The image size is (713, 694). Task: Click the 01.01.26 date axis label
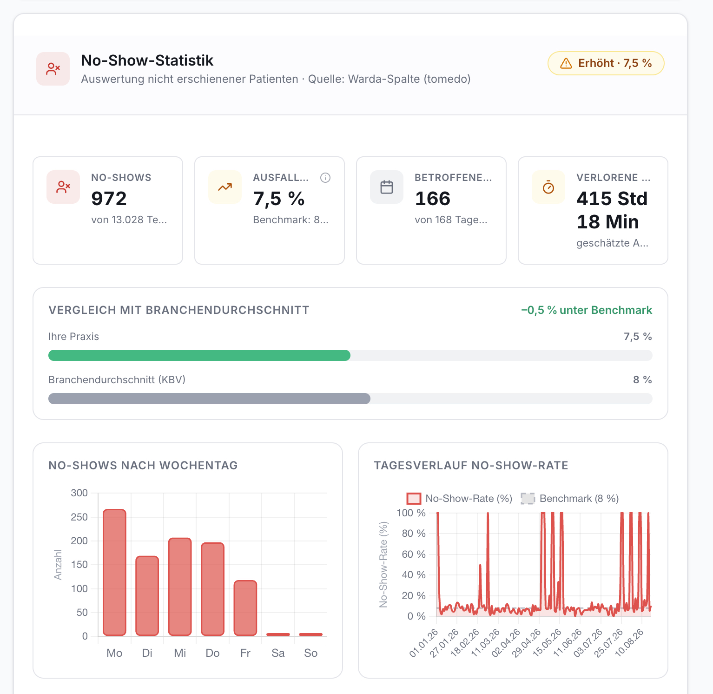click(424, 642)
